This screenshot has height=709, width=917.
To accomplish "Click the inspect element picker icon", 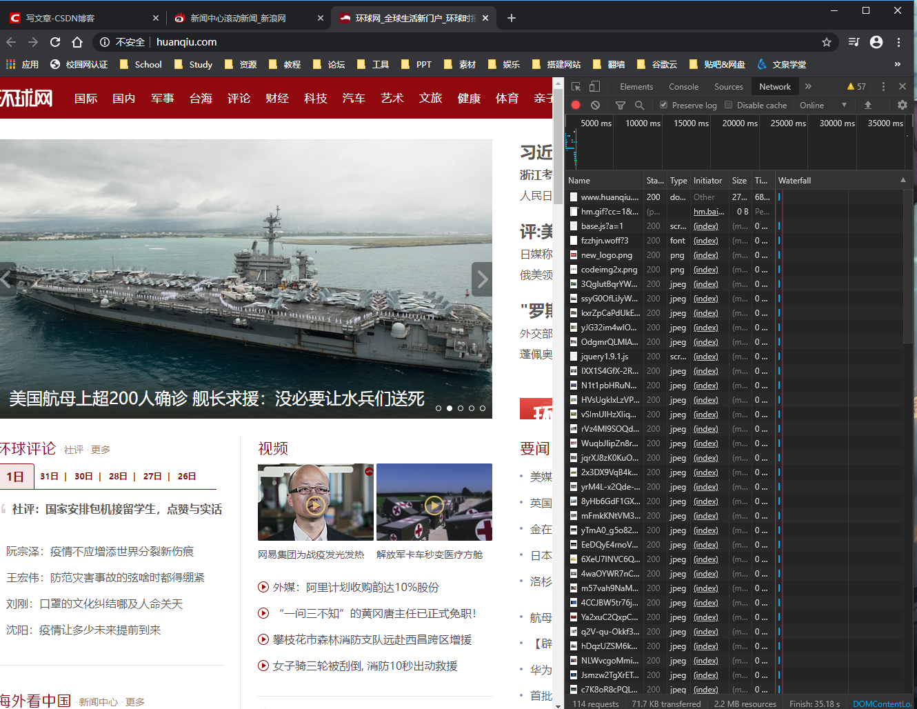I will click(576, 87).
